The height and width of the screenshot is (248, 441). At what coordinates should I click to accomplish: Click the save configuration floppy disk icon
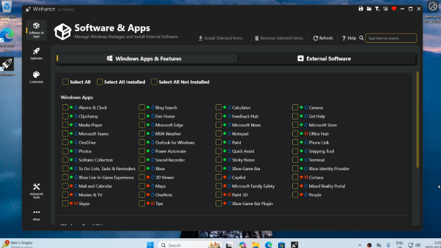361,9
